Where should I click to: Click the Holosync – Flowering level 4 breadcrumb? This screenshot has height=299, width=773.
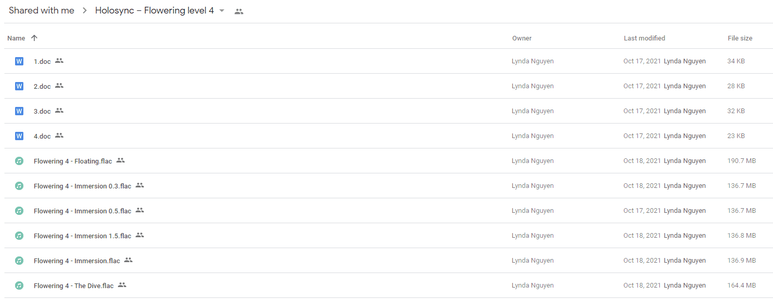pyautogui.click(x=154, y=10)
